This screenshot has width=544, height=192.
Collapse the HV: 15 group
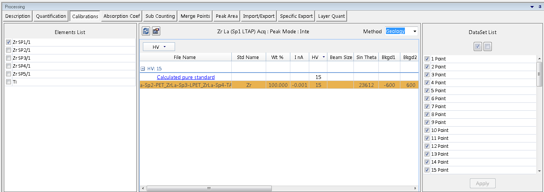(143, 69)
